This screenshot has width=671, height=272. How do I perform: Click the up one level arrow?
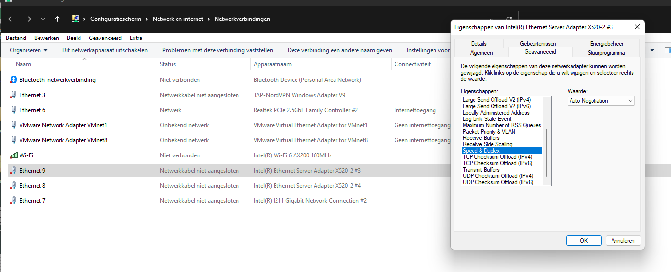click(58, 19)
